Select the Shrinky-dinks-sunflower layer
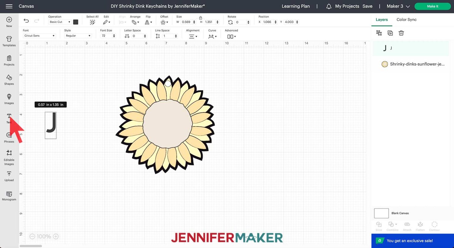 click(410, 64)
